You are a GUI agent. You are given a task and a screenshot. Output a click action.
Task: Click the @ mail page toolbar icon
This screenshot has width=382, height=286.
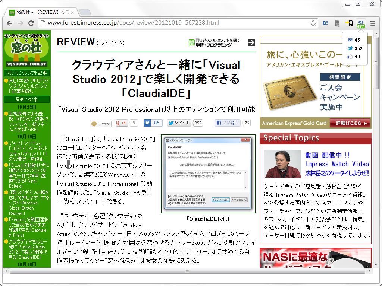[336, 23]
